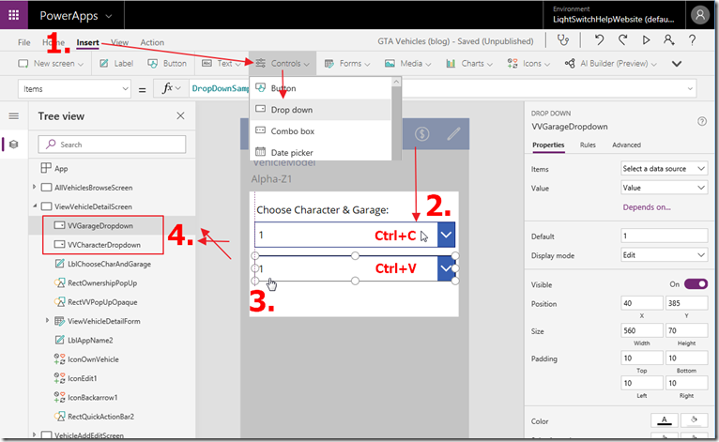Select the App node in tree view
Image resolution: width=719 pixels, height=442 pixels.
(61, 169)
